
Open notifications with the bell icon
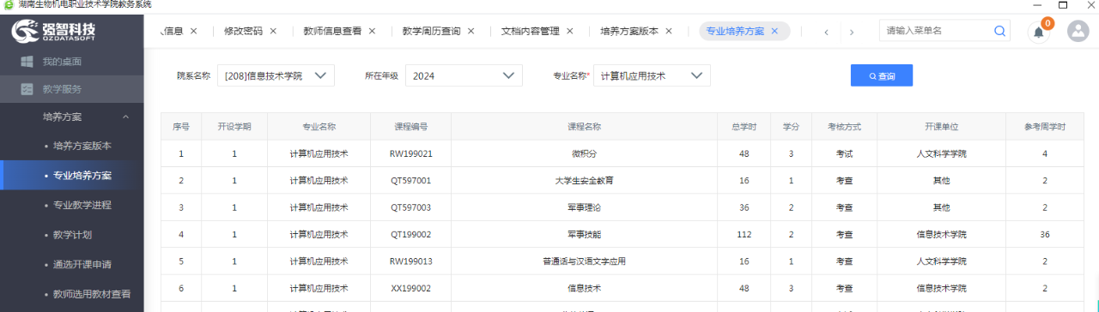click(1039, 32)
